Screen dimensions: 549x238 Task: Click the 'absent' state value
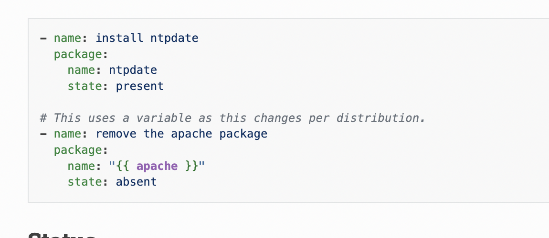[137, 182]
